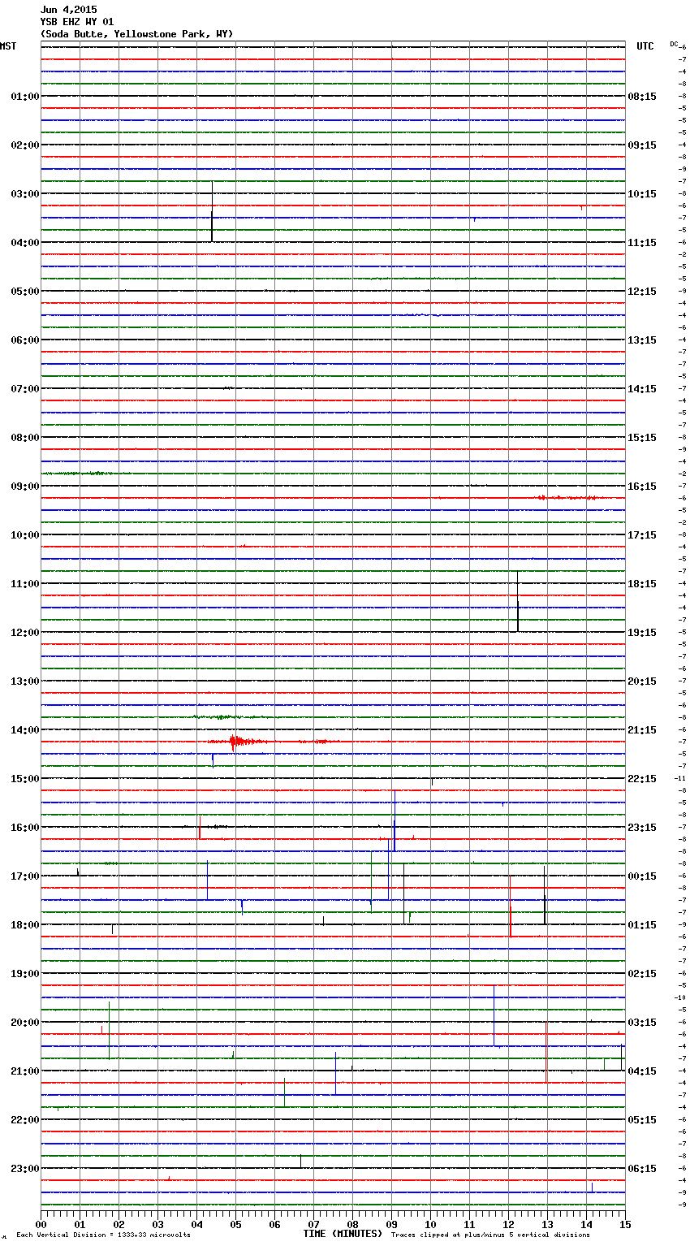Click the 23:00 MST time label

point(24,1169)
